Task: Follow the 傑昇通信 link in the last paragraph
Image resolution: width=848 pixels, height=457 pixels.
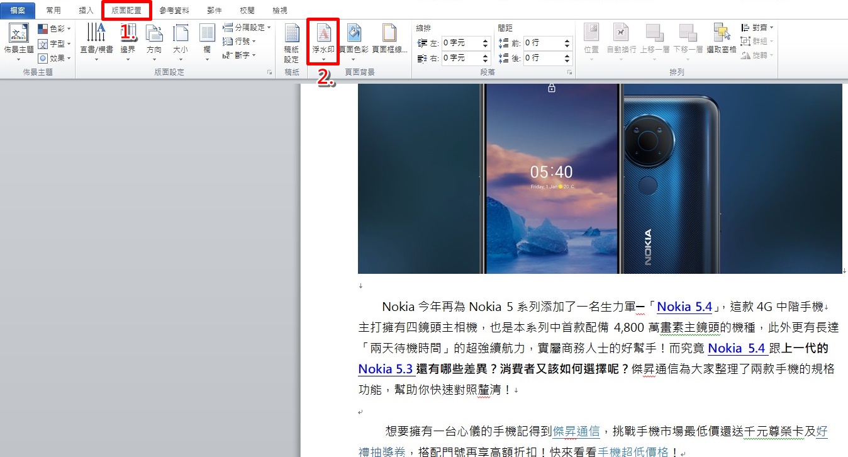Action: coord(577,432)
